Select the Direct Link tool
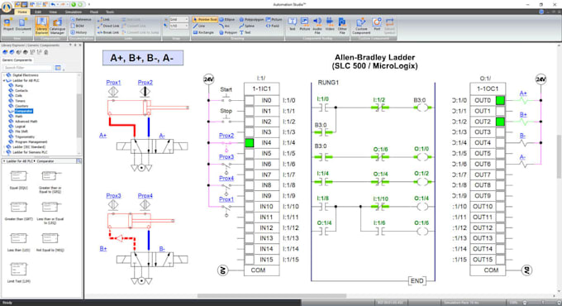562x306 pixels. point(108,26)
